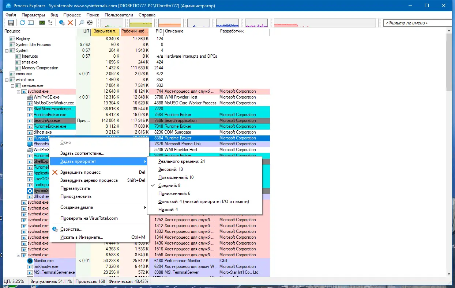Viewport: 455px width, 288px height.
Task: Open the Параметры menu
Action: [x=33, y=15]
